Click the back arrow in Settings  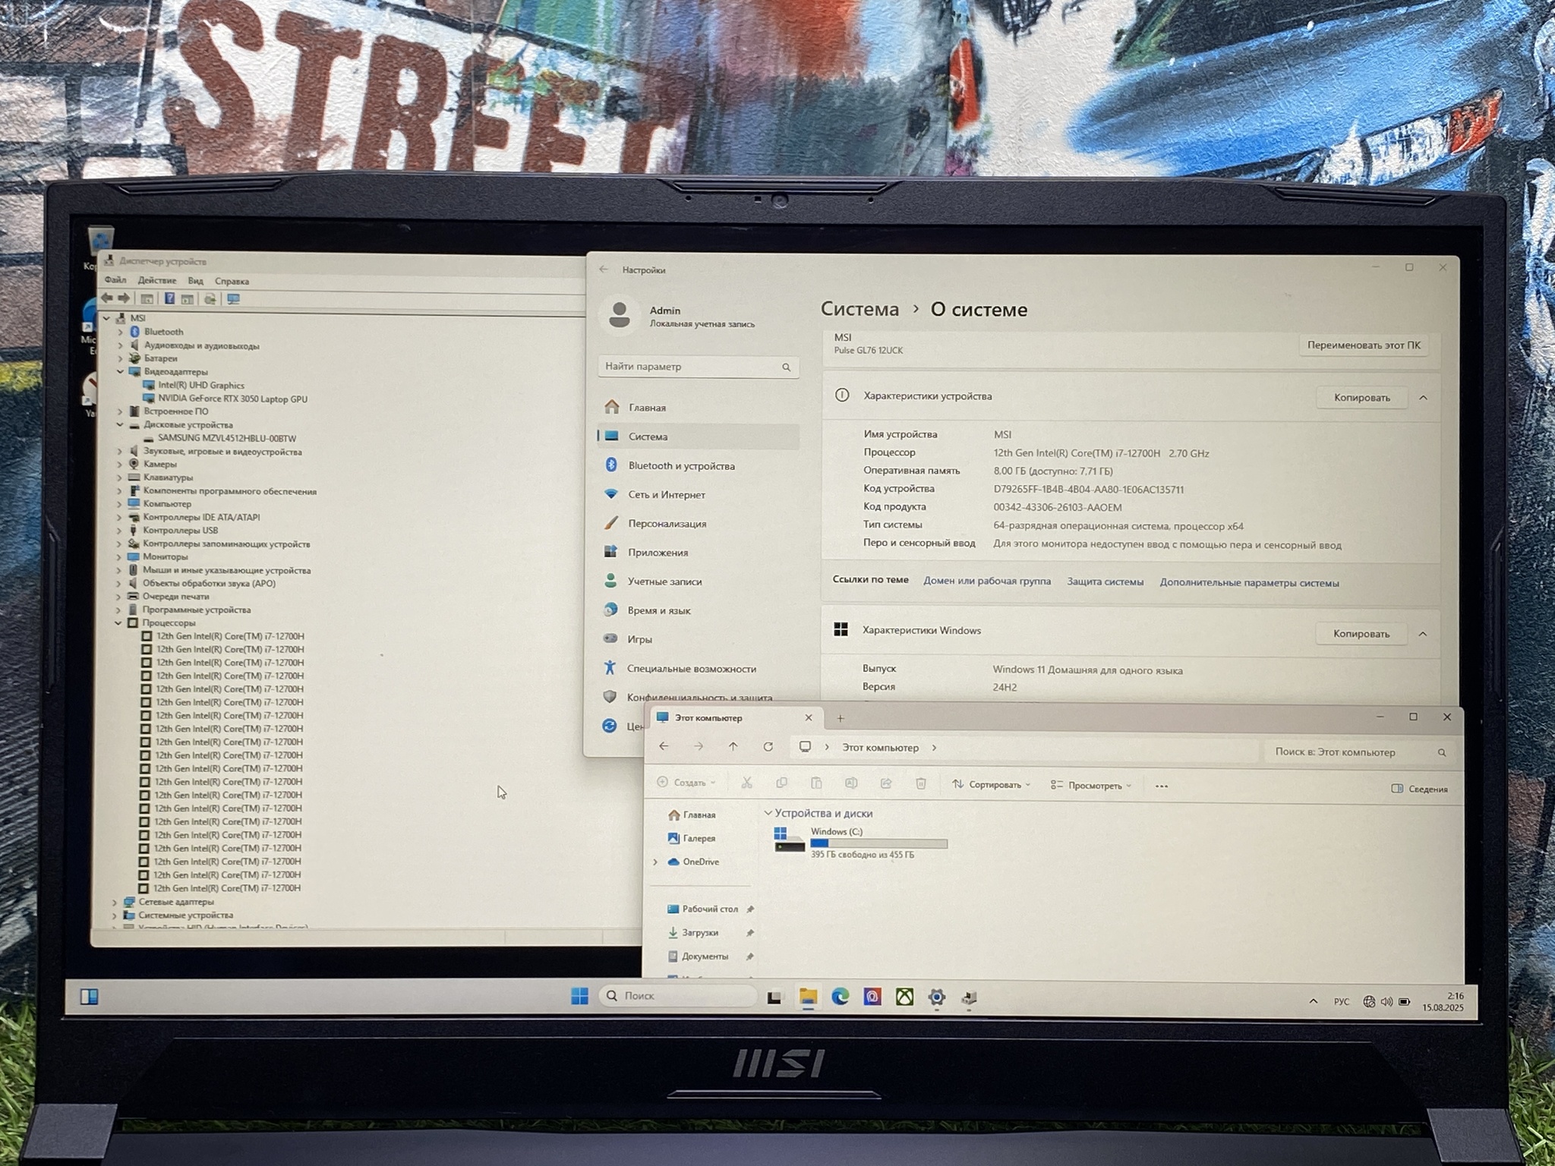point(604,269)
